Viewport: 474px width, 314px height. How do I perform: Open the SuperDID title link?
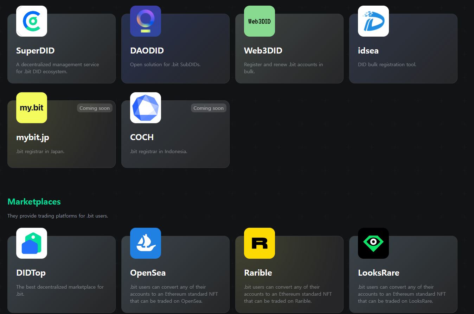click(x=36, y=51)
